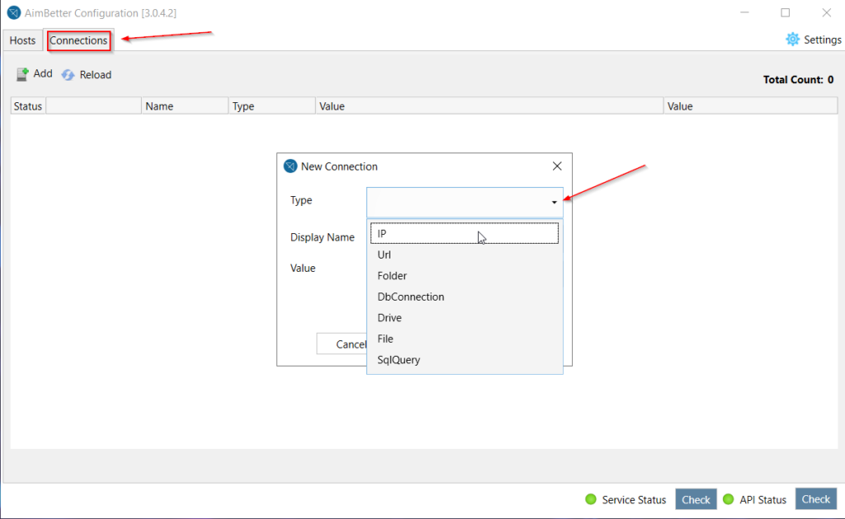Click the first Value column header

(489, 106)
